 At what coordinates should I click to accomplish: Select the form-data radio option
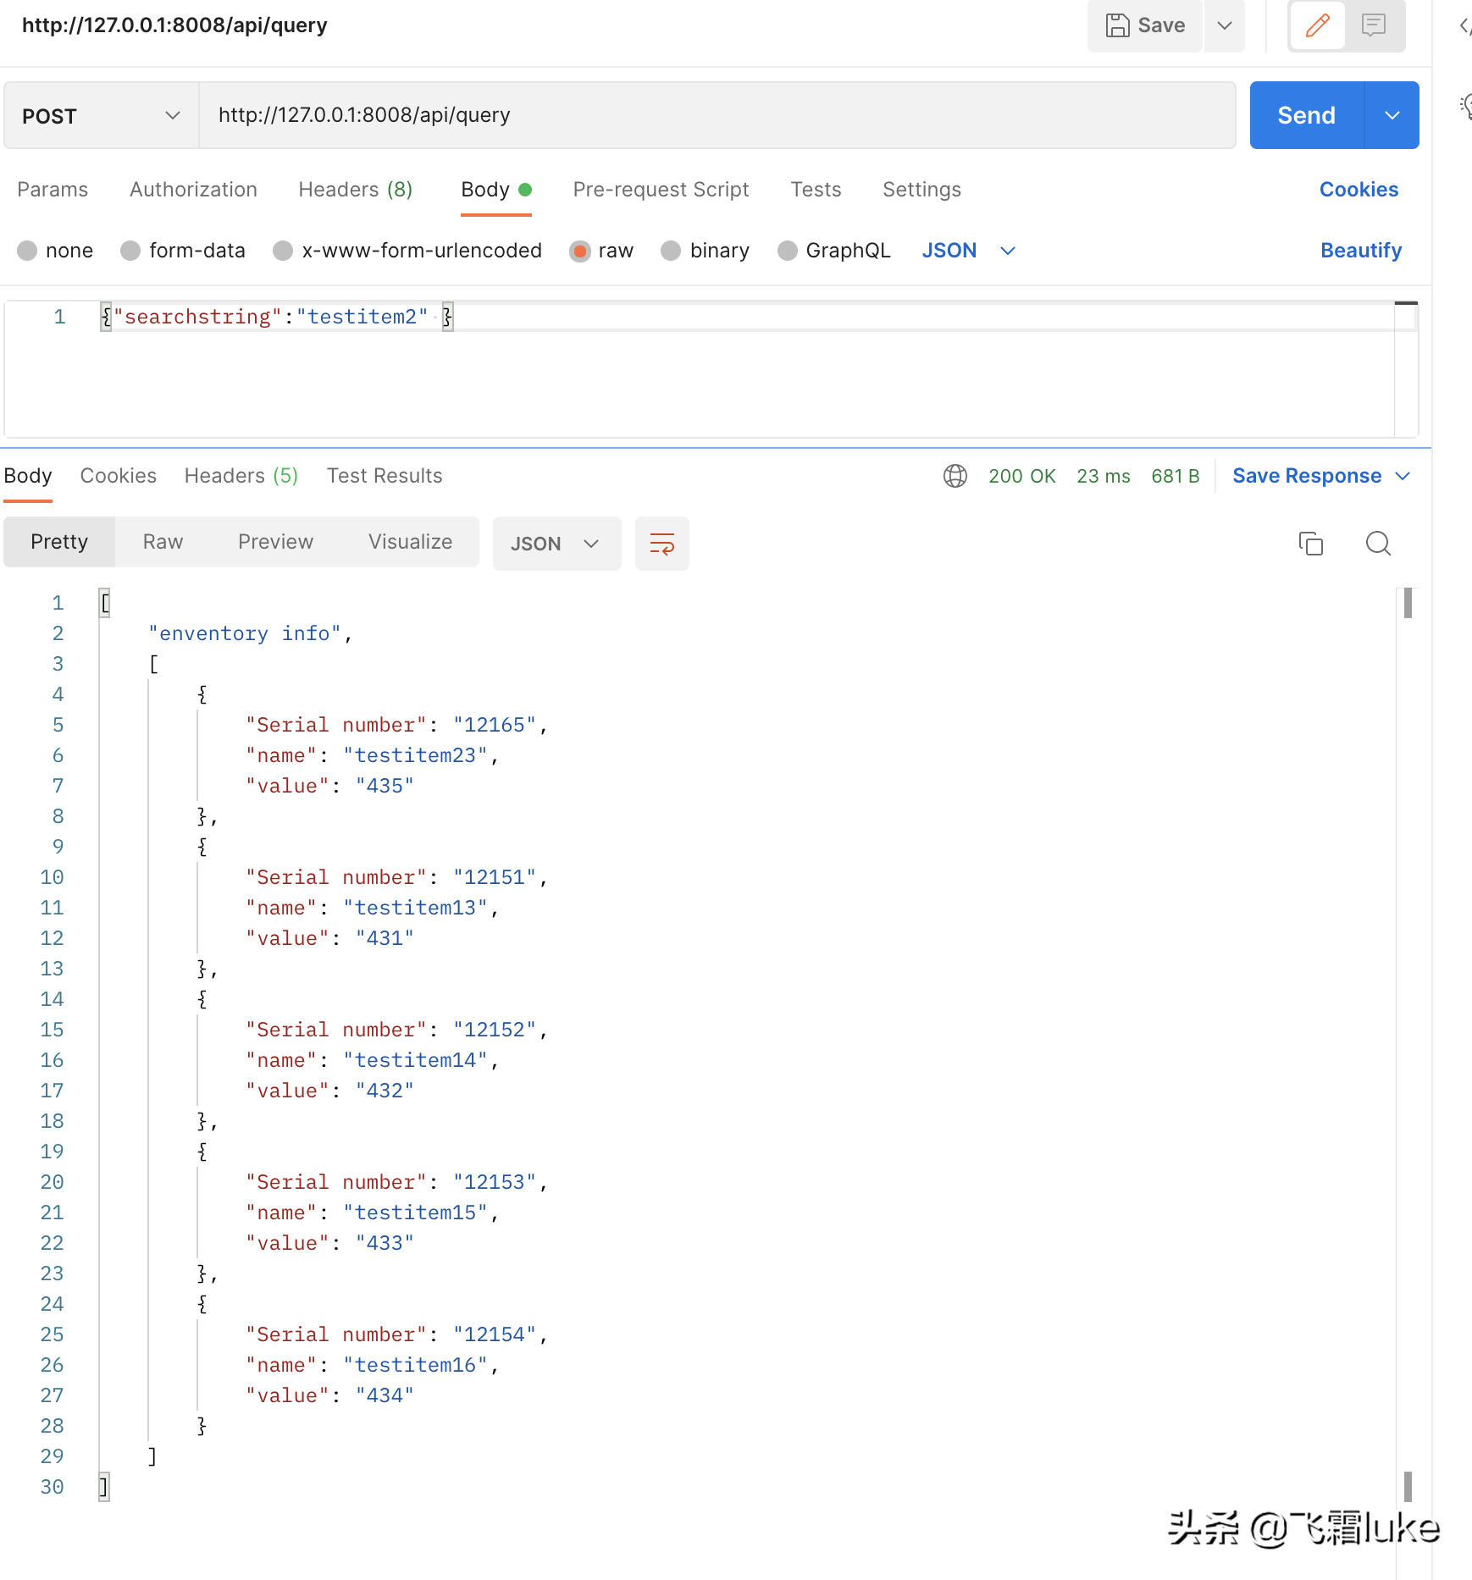pyautogui.click(x=130, y=251)
